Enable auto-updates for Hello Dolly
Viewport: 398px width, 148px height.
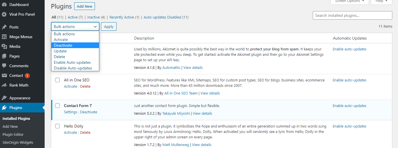coord(349,126)
